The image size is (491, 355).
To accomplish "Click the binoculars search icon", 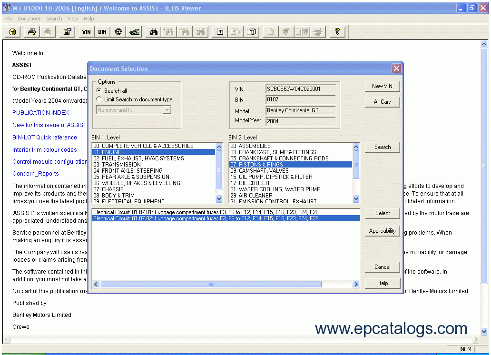I will coord(154,32).
